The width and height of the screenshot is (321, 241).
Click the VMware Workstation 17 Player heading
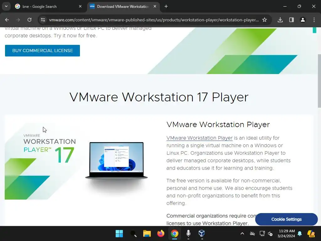click(x=159, y=97)
